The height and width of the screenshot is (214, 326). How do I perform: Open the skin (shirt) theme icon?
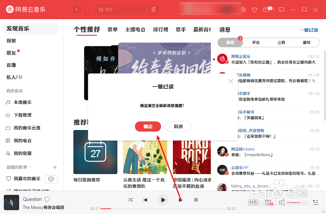(x=255, y=10)
